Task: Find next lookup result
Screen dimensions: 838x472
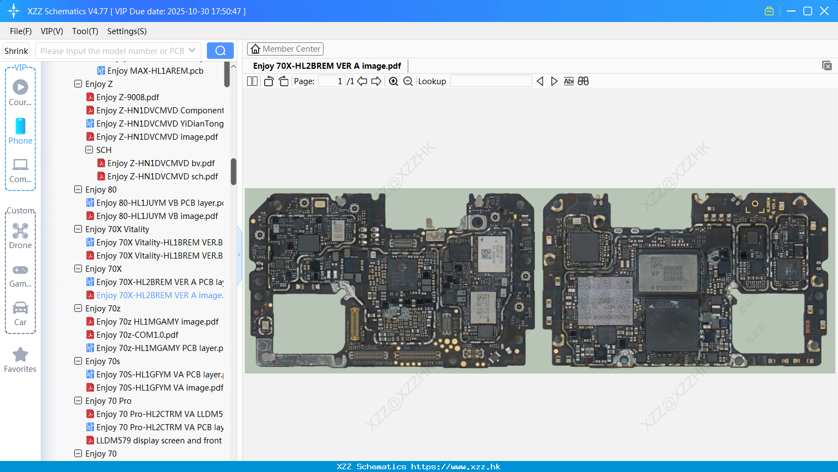Action: [554, 81]
